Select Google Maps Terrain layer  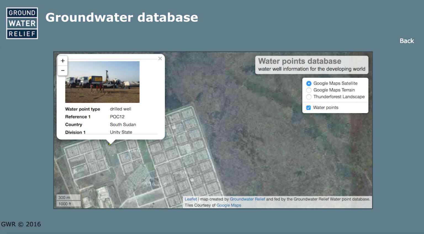pos(309,90)
